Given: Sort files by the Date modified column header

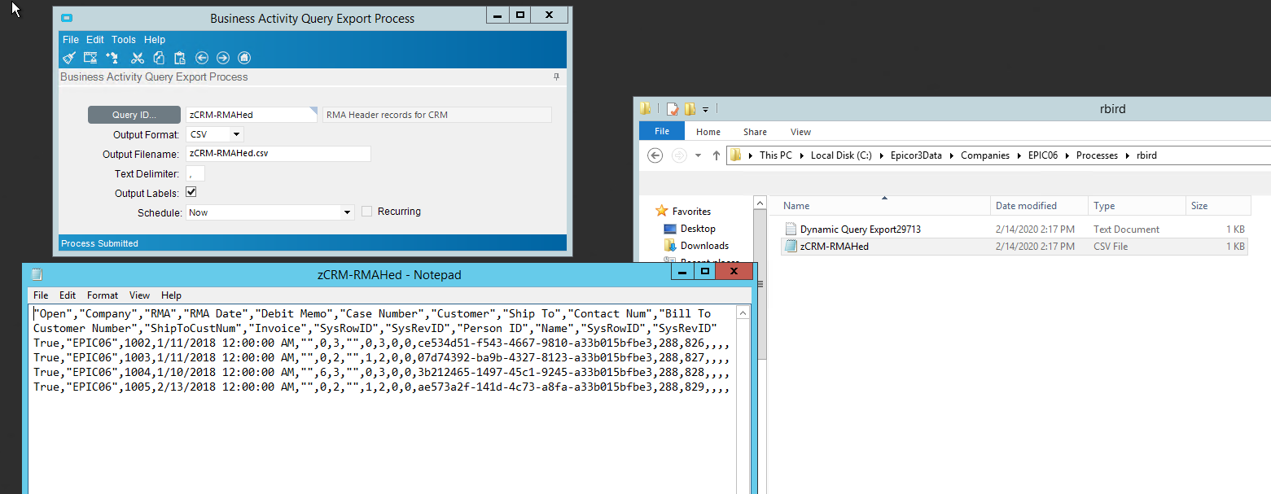Looking at the screenshot, I should point(1039,206).
